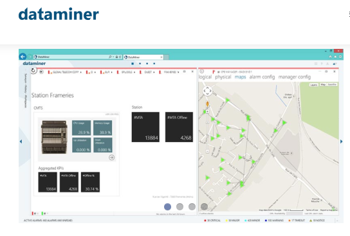350x236 pixels.
Task: Click the map zoom in plus button
Action: click(x=207, y=111)
